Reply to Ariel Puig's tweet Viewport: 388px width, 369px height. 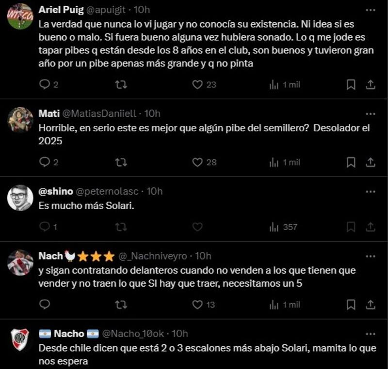click(45, 85)
